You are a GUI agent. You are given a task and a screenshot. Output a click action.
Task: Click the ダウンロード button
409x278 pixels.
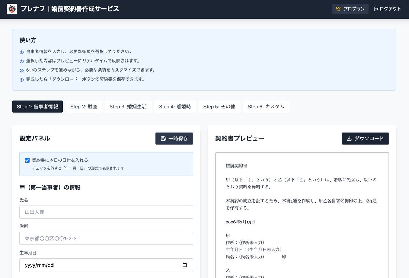tap(365, 139)
